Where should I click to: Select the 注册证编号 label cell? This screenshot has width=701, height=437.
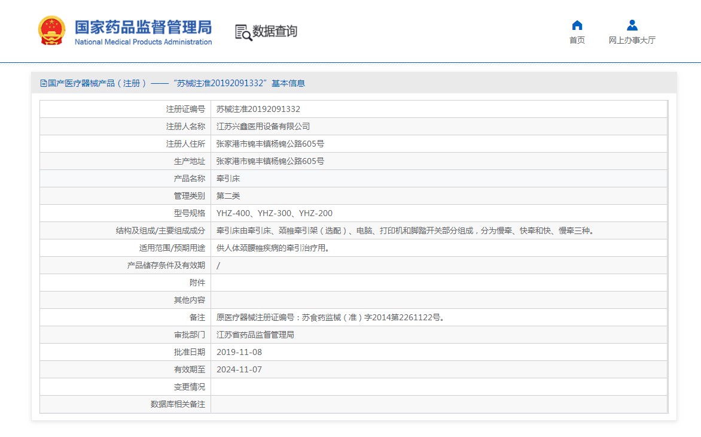point(125,109)
